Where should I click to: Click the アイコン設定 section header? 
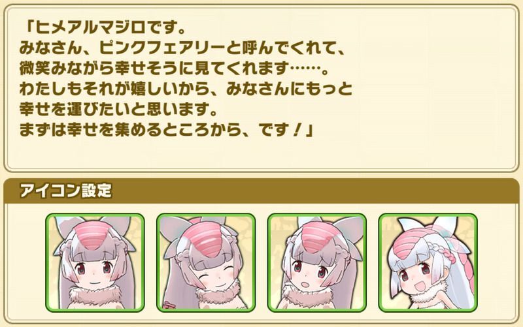tap(65, 191)
